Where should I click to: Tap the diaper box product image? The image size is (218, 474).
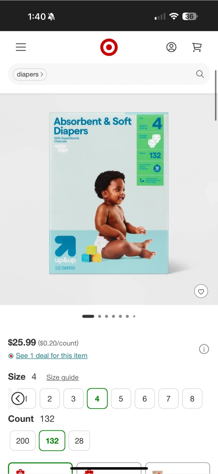109,193
